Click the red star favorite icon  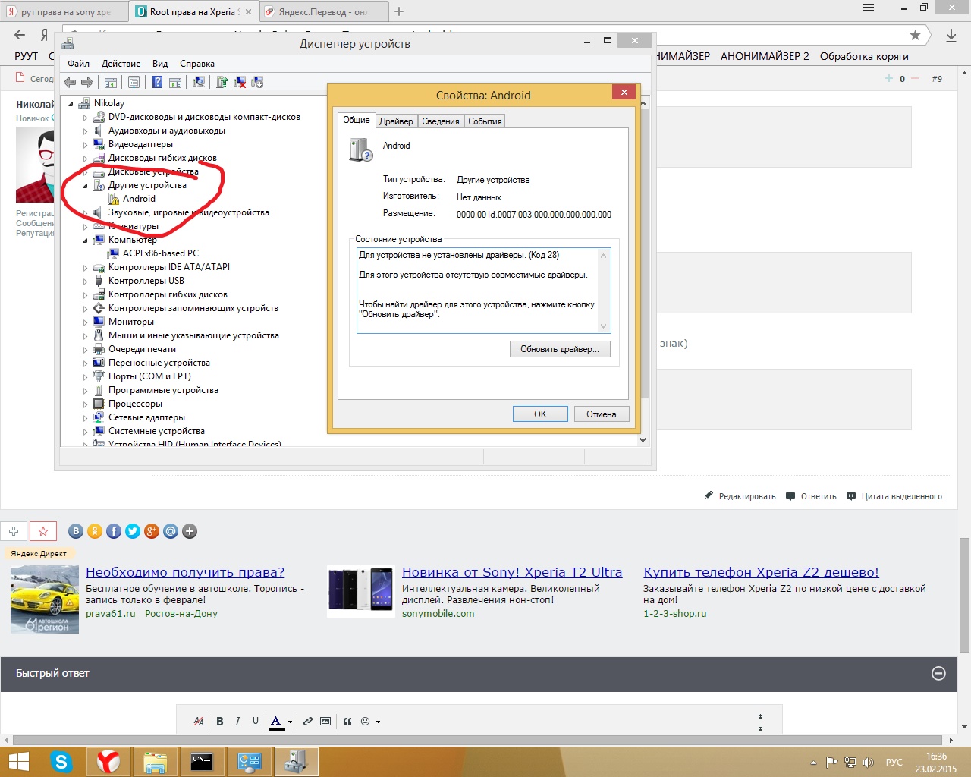(43, 531)
